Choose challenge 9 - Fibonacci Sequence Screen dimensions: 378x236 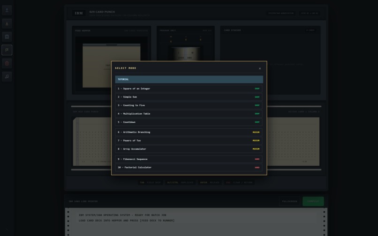tap(189, 159)
